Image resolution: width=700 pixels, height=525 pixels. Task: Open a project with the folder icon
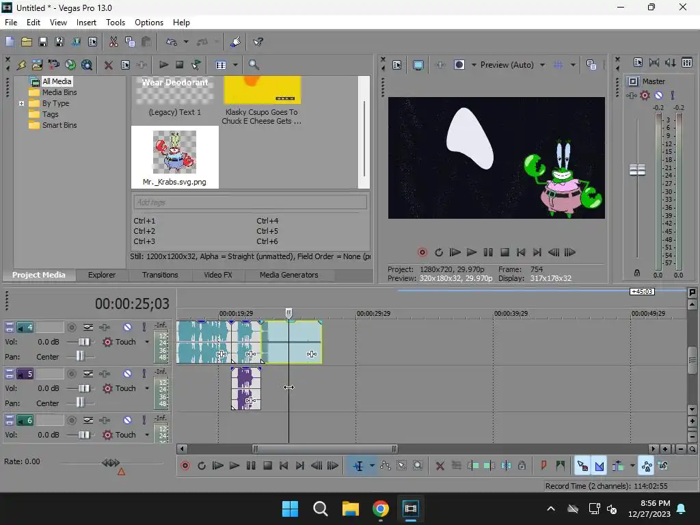click(x=27, y=42)
